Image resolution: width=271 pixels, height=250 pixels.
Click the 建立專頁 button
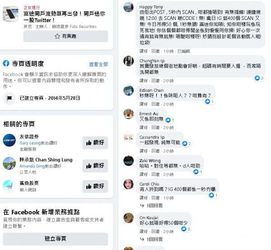tap(56, 239)
